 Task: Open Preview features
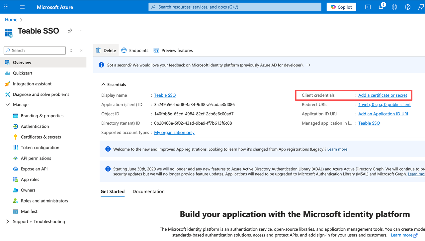point(173,51)
